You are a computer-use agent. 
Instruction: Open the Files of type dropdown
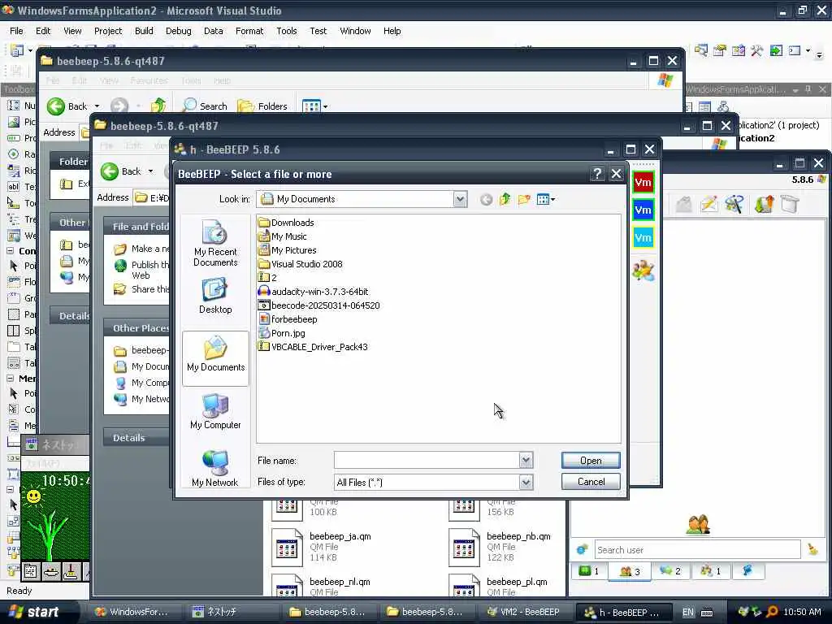click(526, 482)
